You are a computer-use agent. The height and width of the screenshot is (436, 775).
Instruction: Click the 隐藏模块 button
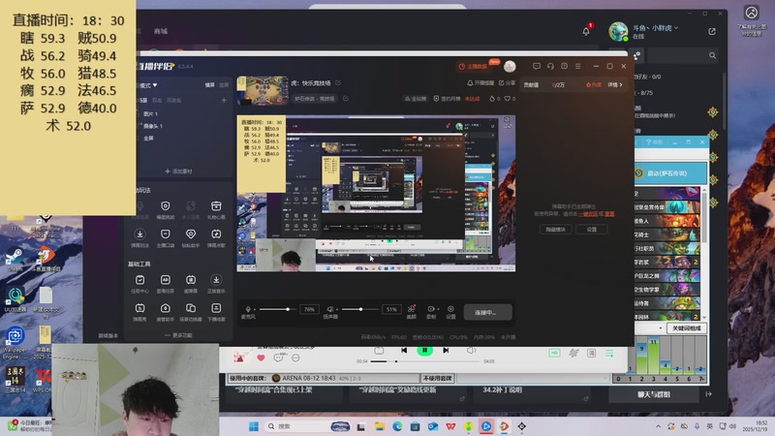pos(555,230)
